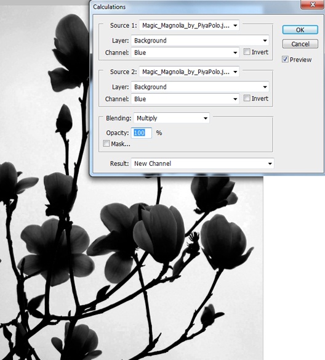This screenshot has height=360, width=325.
Task: Enable Invert for Source 2 channel
Action: 247,98
